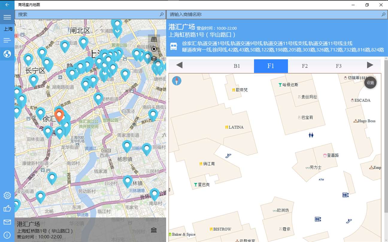
Task: Select the 劳力士 watch store
Action: tap(313, 168)
